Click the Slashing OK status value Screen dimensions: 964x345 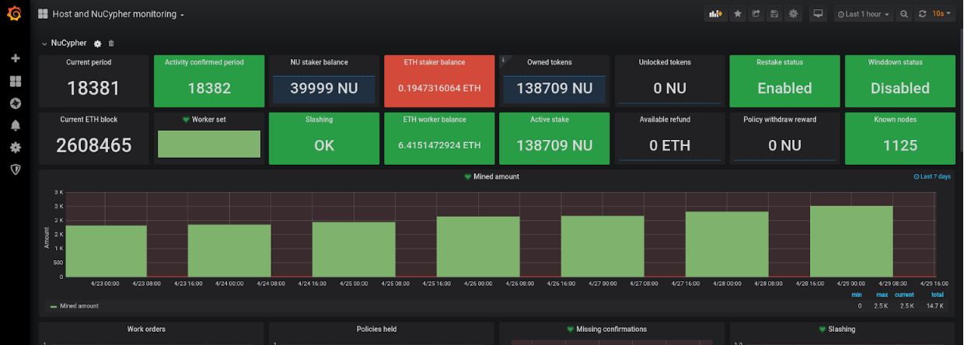[324, 145]
